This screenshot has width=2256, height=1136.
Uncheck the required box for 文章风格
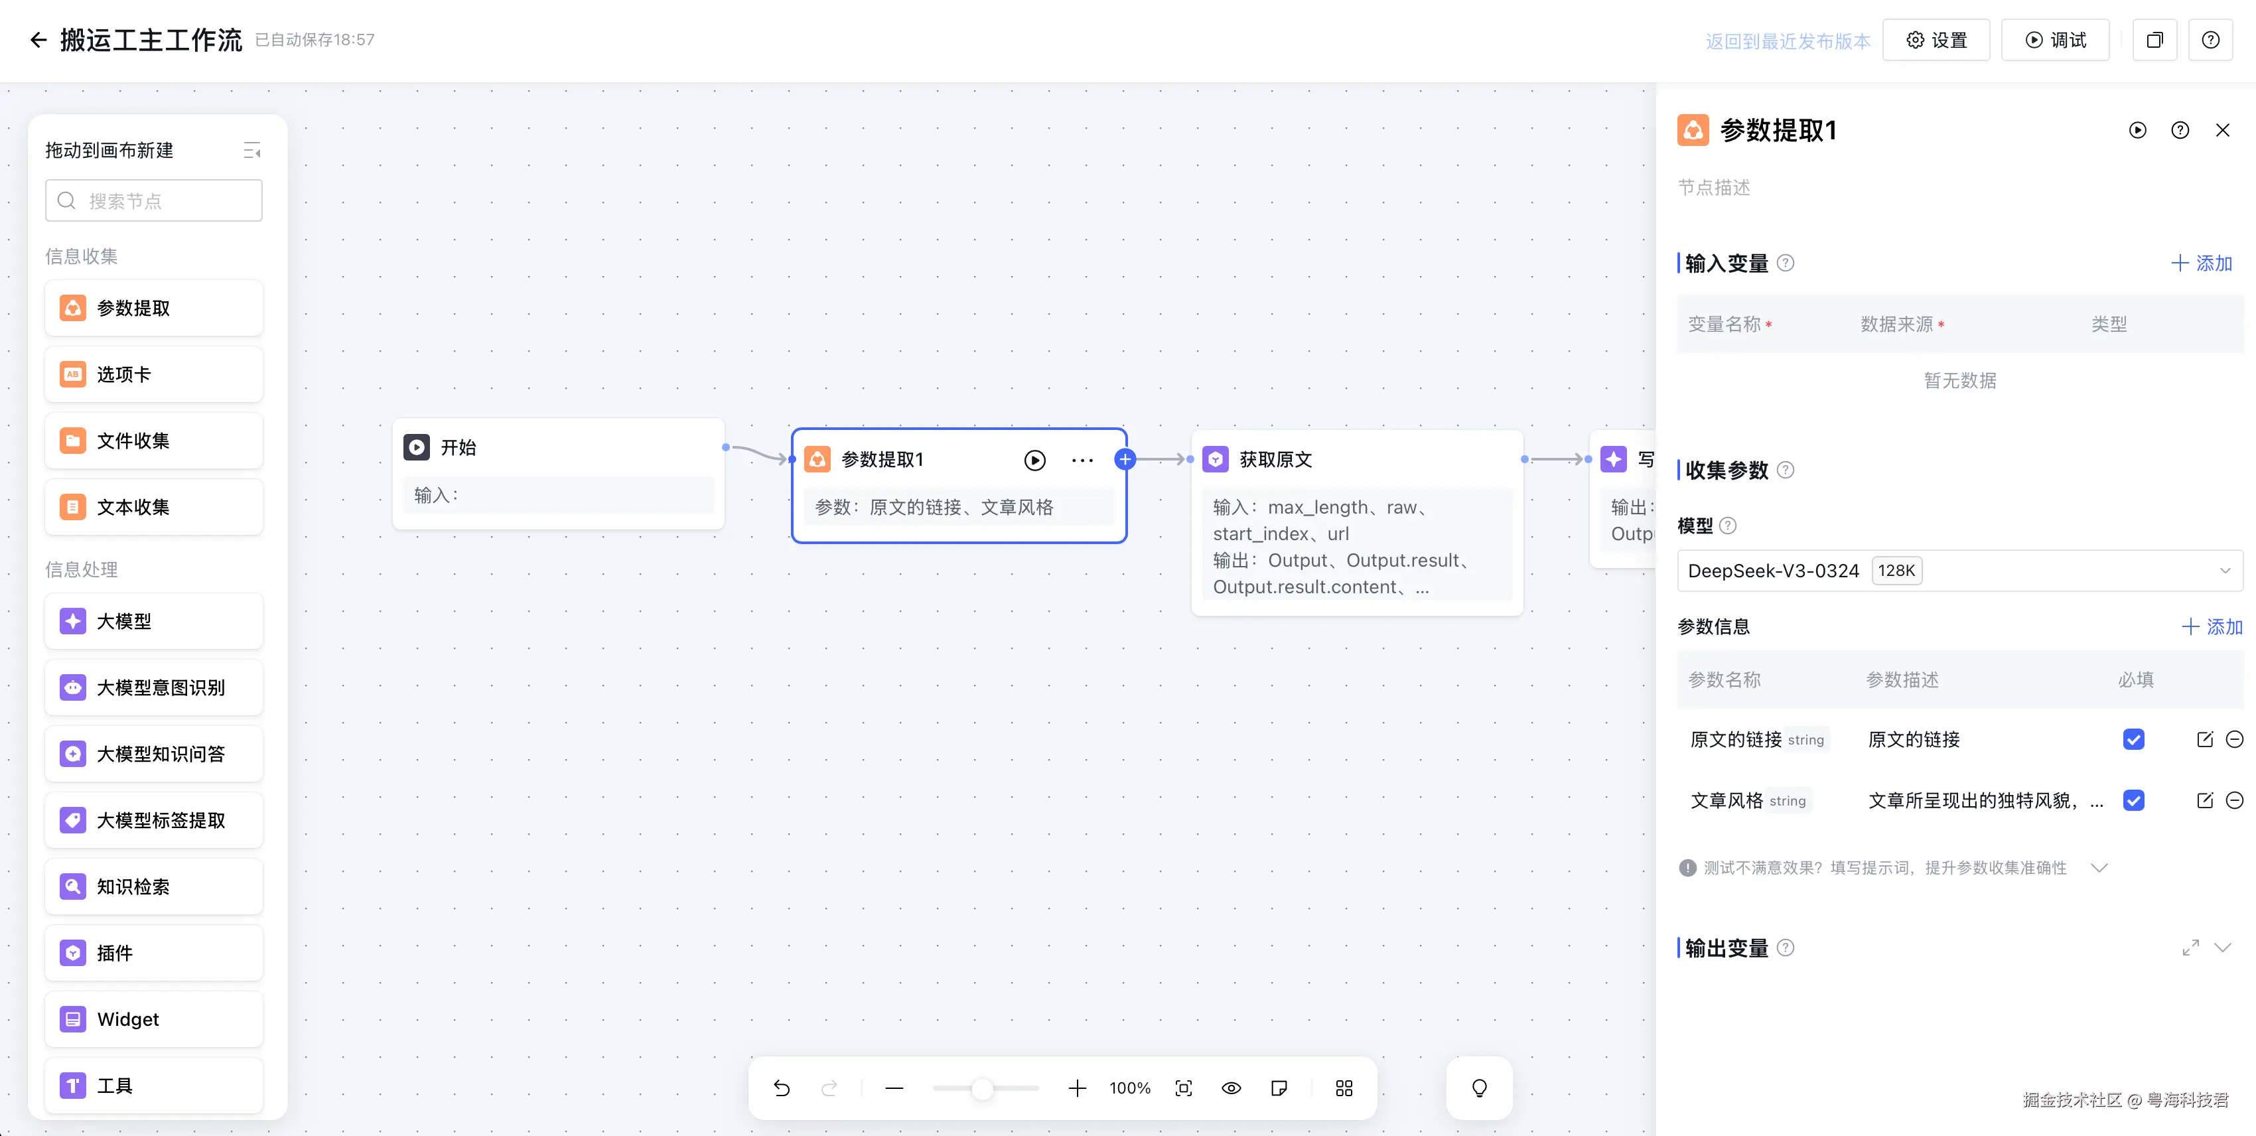[x=2133, y=800]
